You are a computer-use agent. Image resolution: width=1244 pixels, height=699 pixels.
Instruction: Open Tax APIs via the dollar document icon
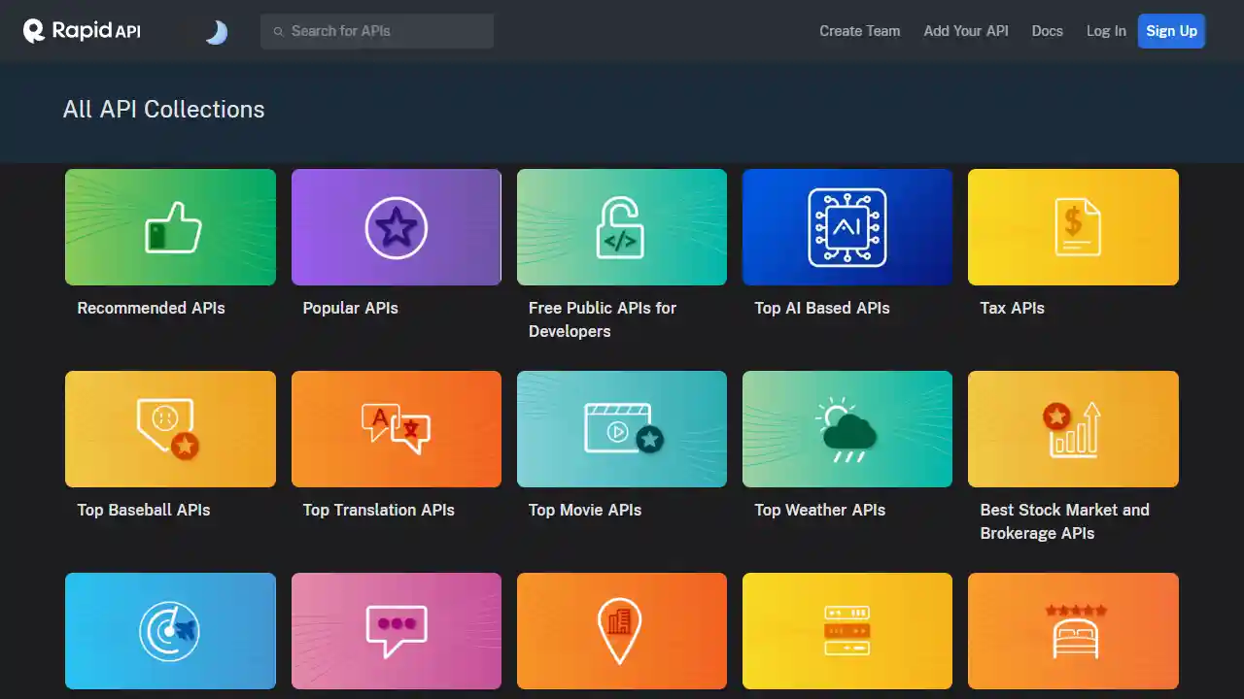click(1072, 226)
